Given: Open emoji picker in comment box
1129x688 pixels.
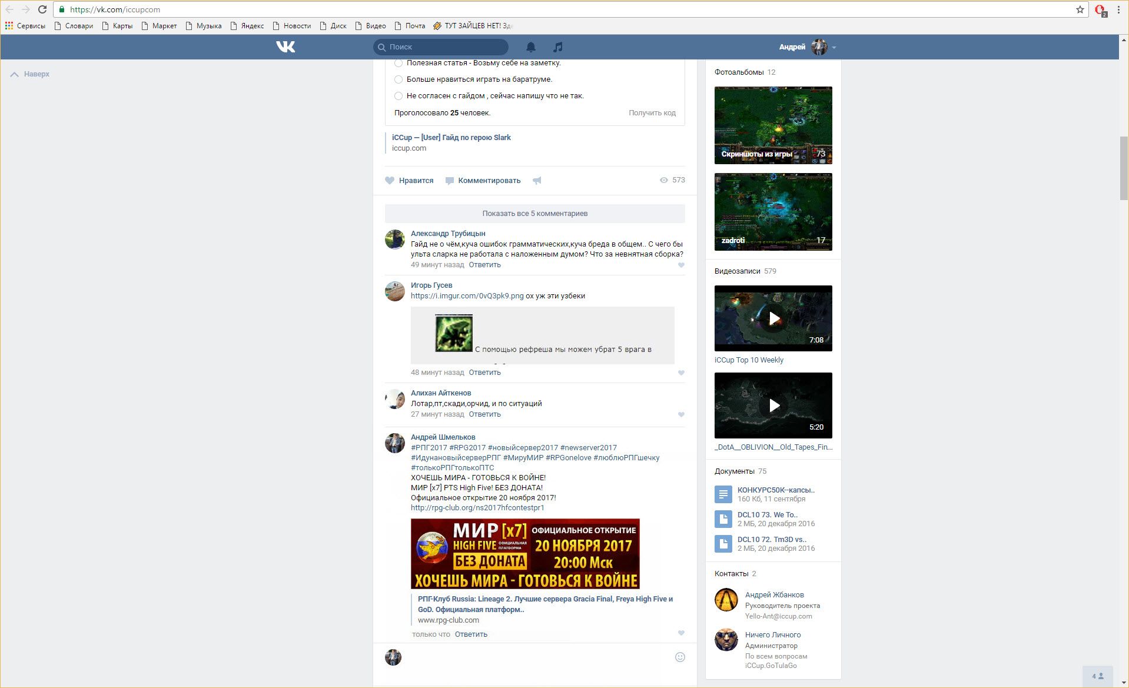Looking at the screenshot, I should coord(680,657).
